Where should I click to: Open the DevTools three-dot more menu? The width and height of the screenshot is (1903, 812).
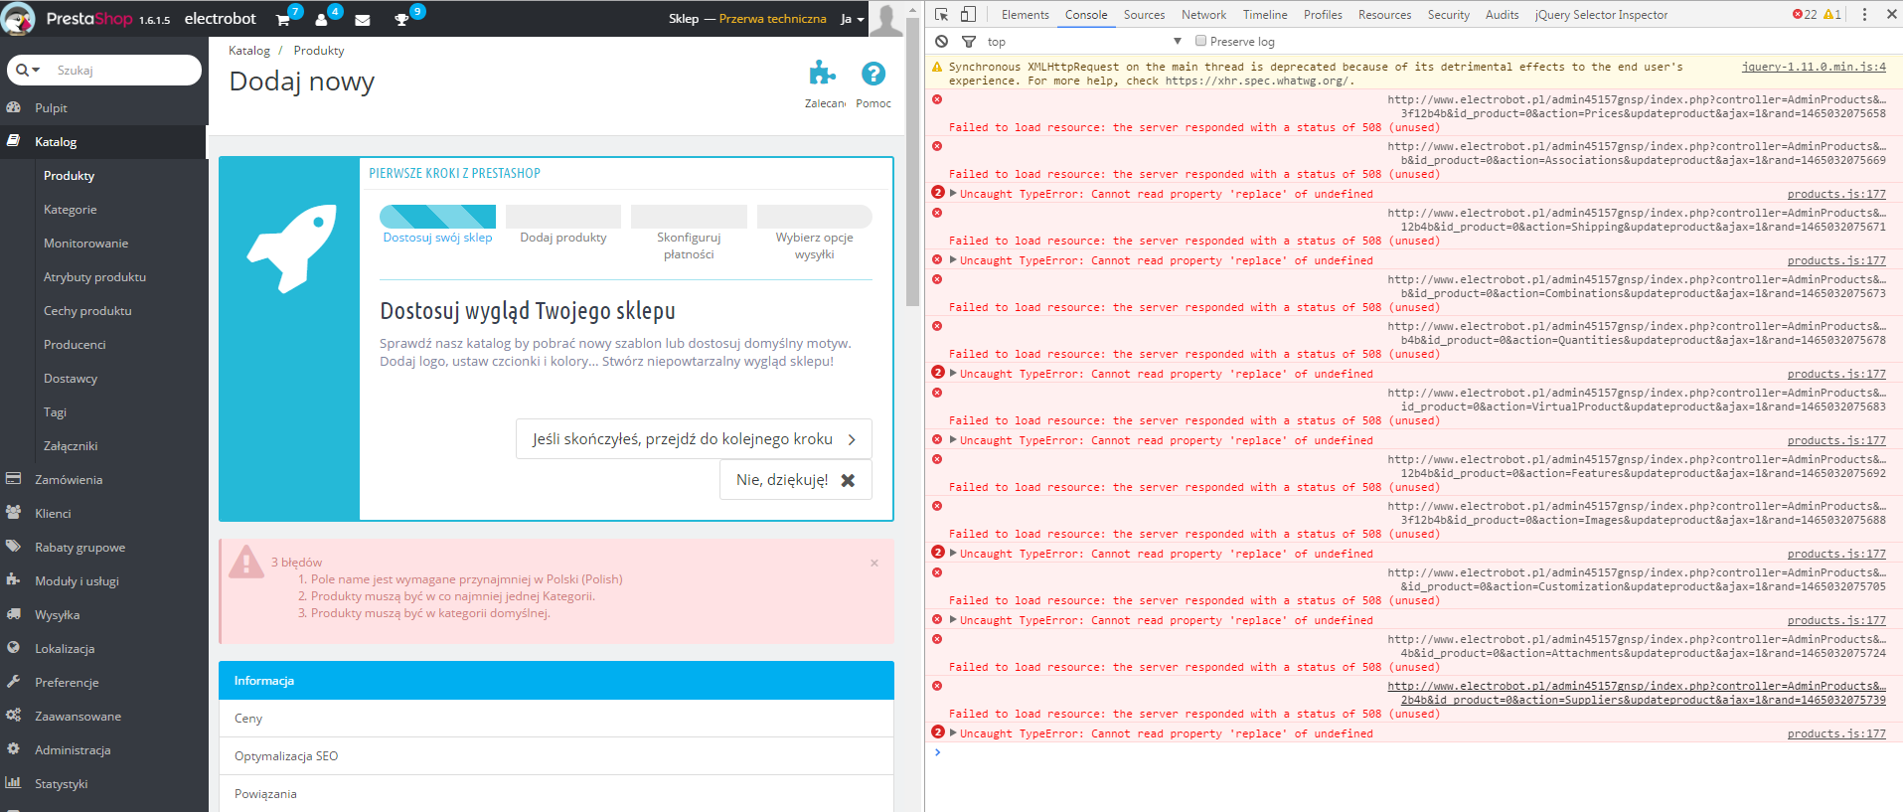[1864, 14]
